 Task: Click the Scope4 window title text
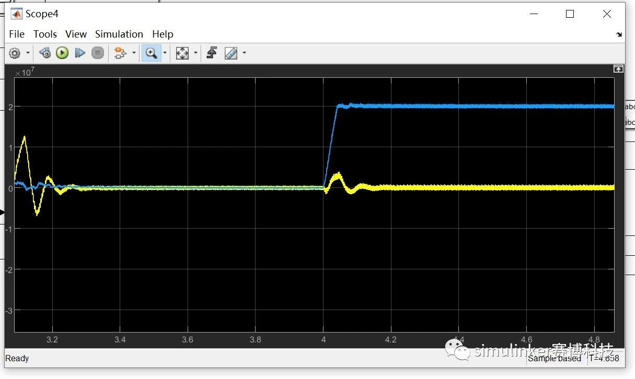42,14
